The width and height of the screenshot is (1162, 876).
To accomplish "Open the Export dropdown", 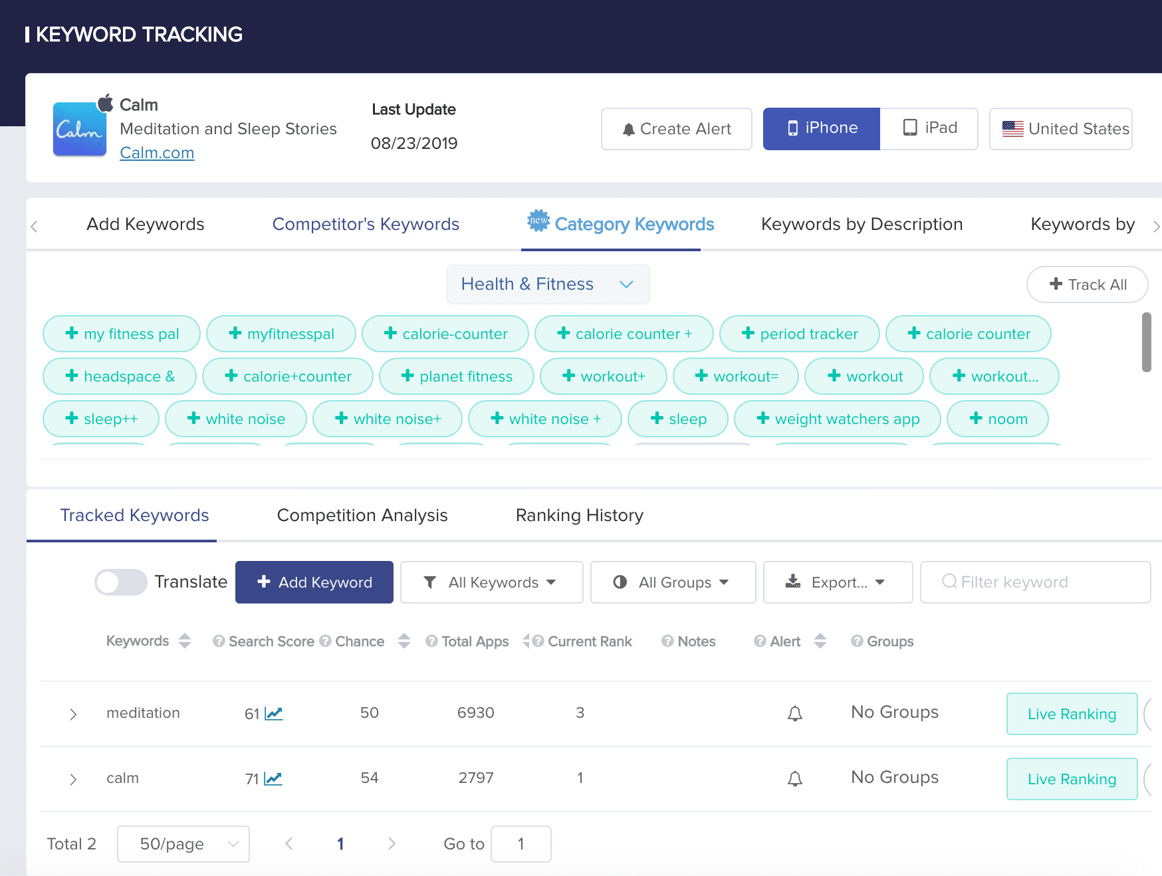I will coord(838,582).
